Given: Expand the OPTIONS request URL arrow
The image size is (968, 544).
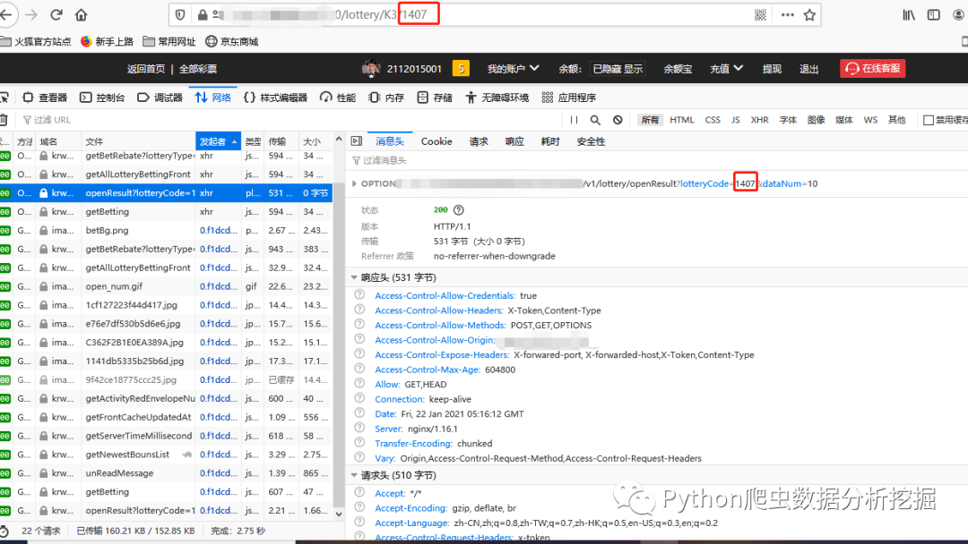Looking at the screenshot, I should pos(354,183).
